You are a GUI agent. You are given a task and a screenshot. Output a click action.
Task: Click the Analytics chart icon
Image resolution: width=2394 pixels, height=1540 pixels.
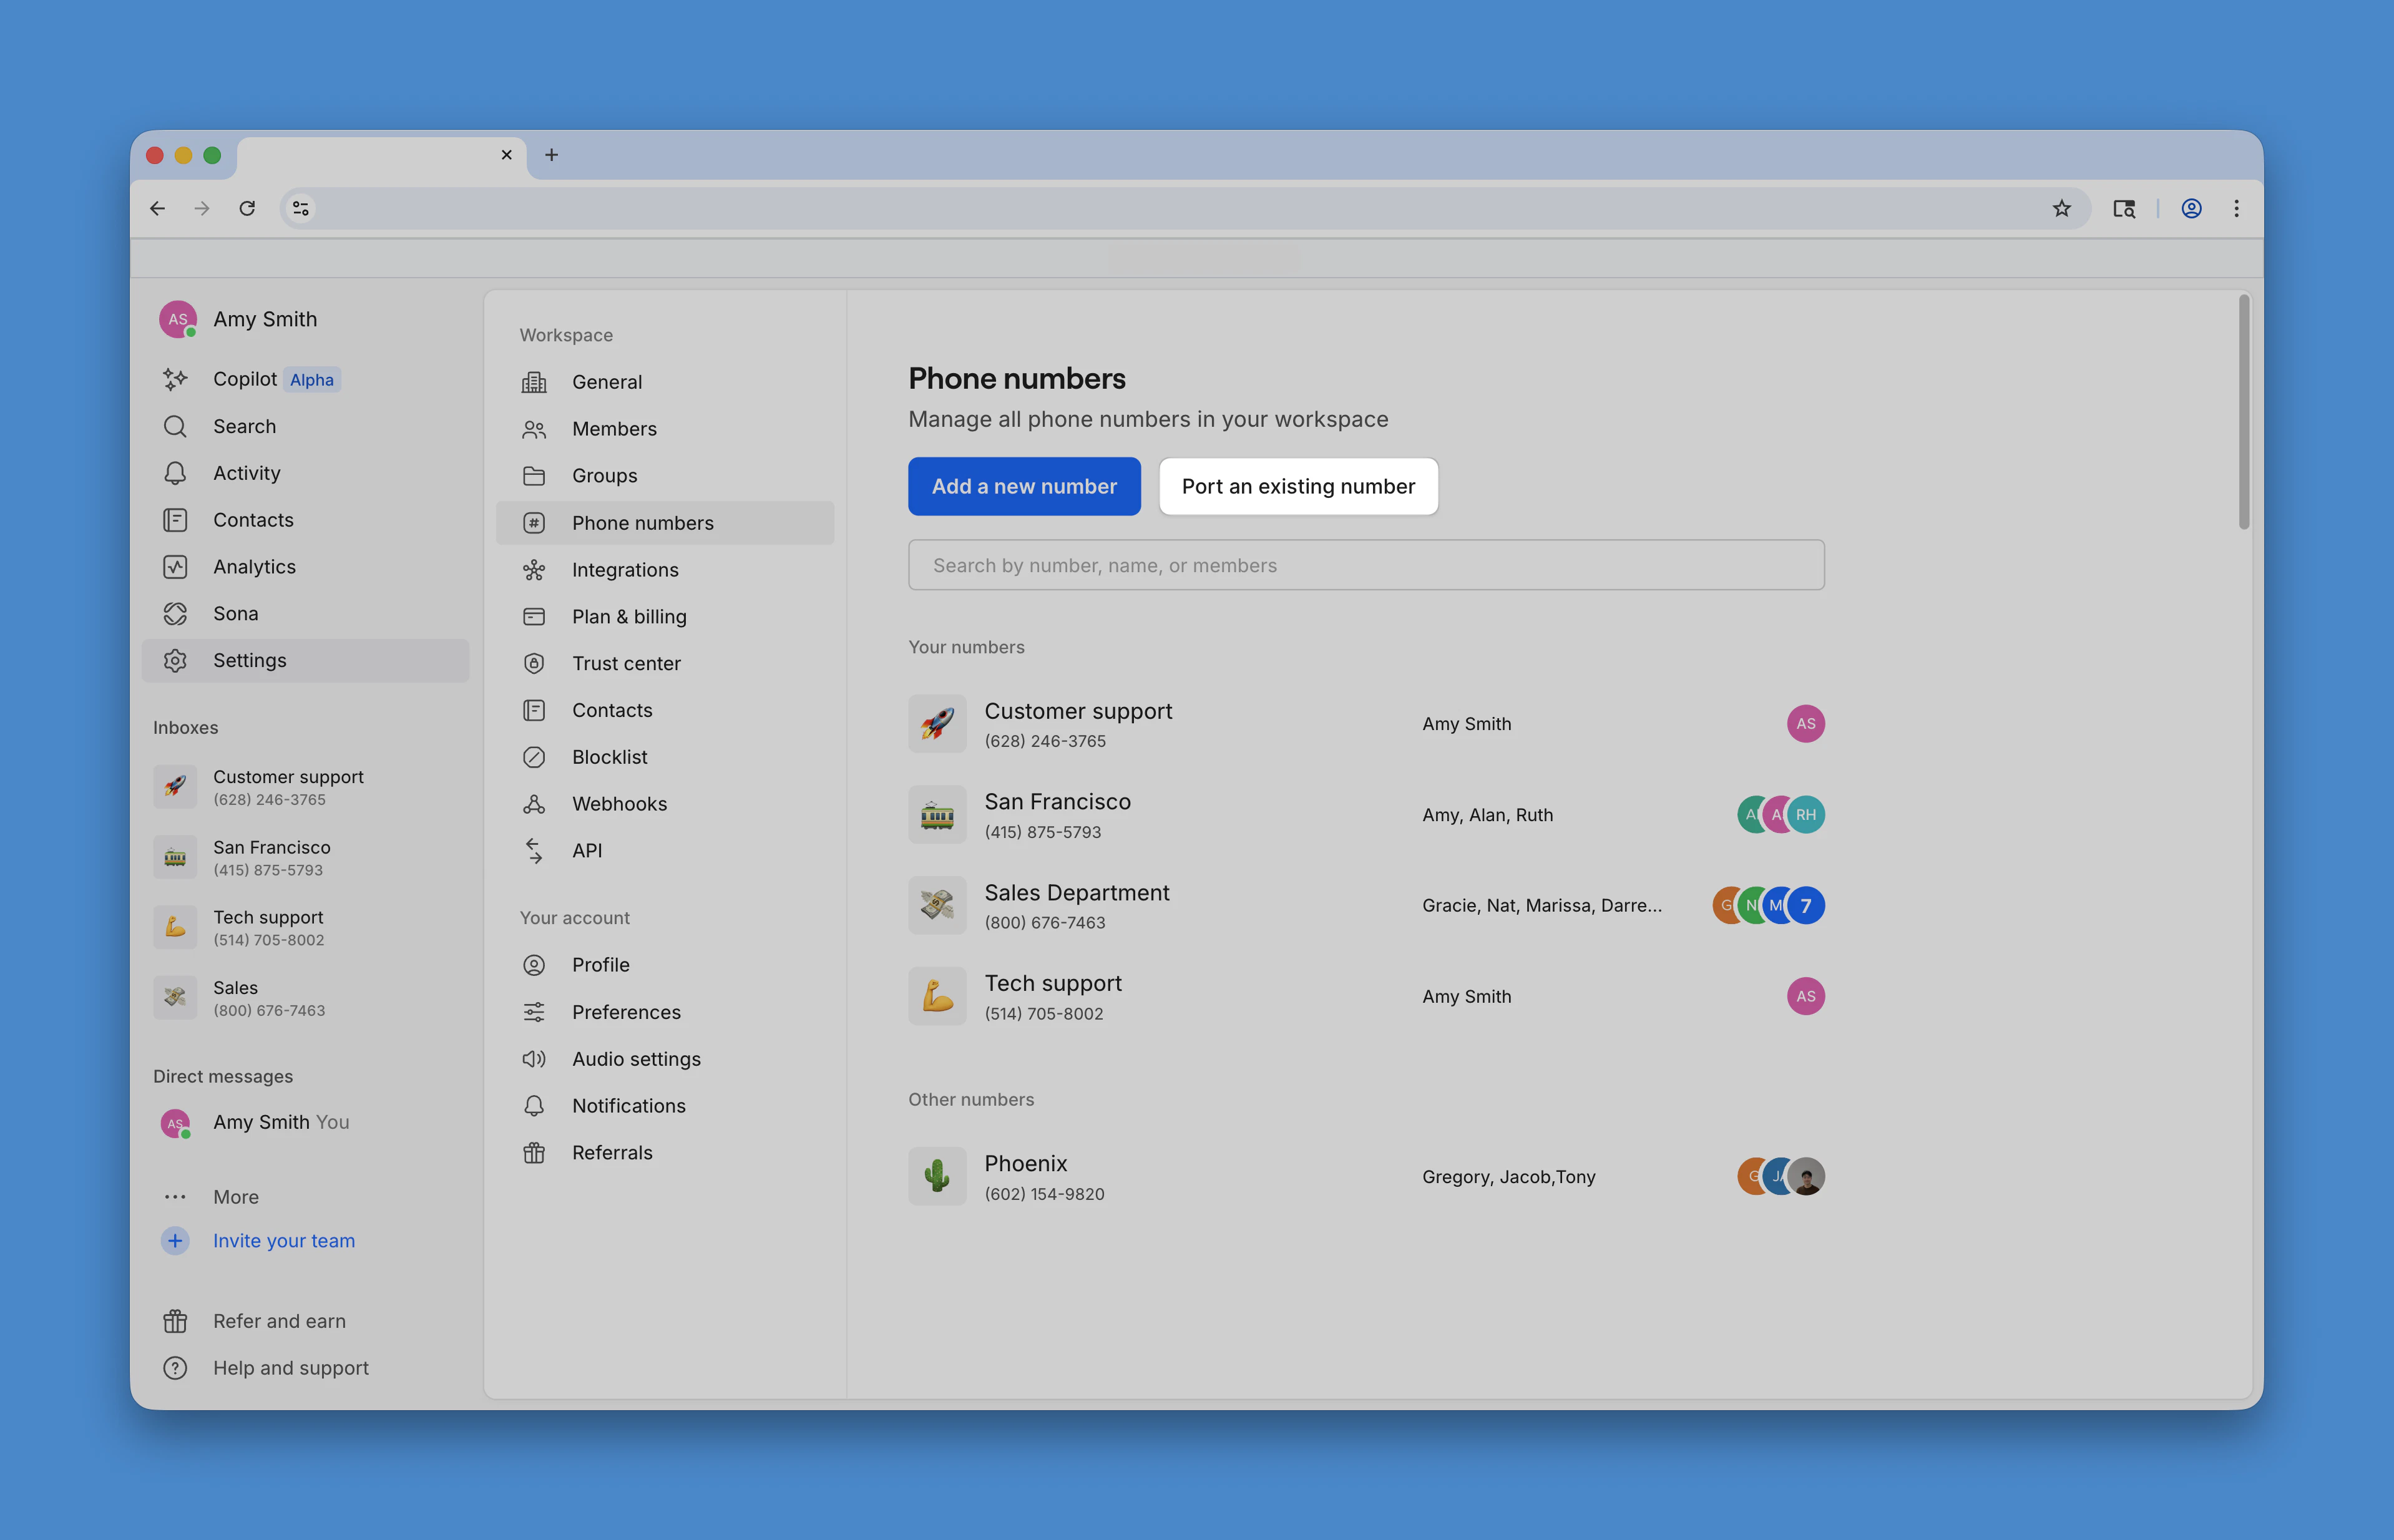coord(175,567)
